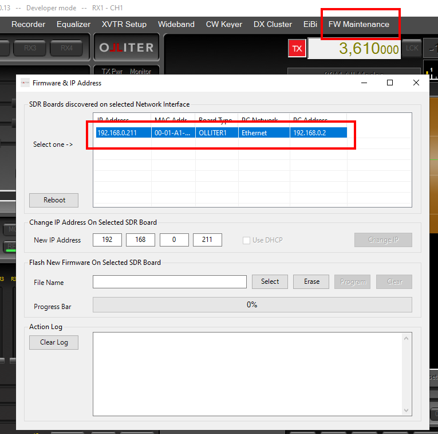This screenshot has height=434, width=438.
Task: Close the Firmware & IP Address window
Action: (416, 83)
